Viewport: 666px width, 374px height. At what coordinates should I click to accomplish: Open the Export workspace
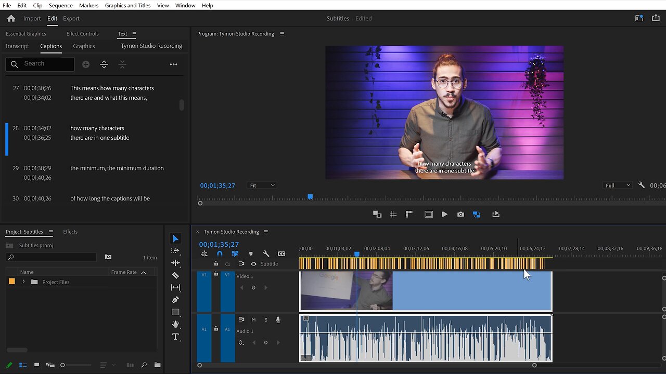(71, 18)
